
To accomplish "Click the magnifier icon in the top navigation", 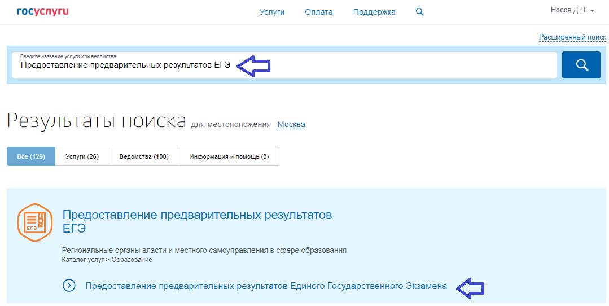I will 419,12.
